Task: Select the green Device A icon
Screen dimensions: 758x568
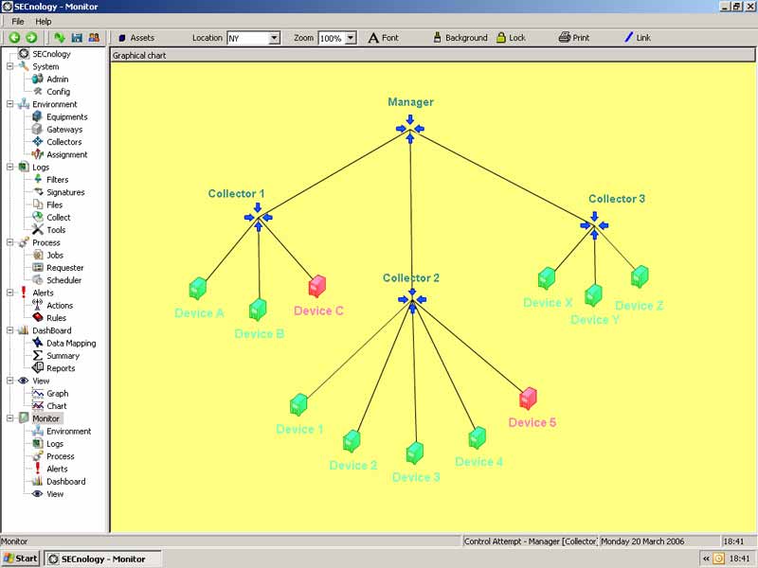Action: point(198,289)
